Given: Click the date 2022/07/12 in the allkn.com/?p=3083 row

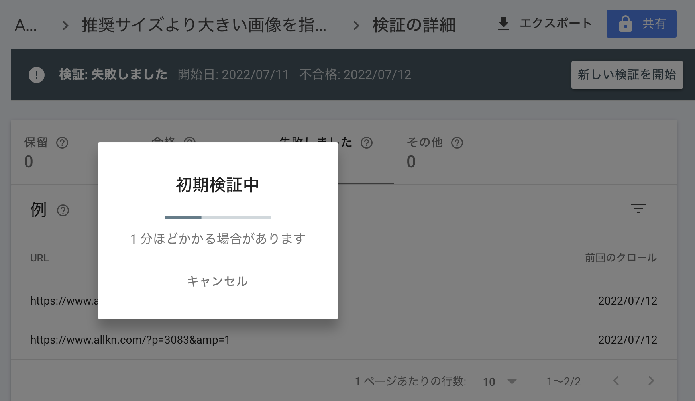Looking at the screenshot, I should coord(628,340).
